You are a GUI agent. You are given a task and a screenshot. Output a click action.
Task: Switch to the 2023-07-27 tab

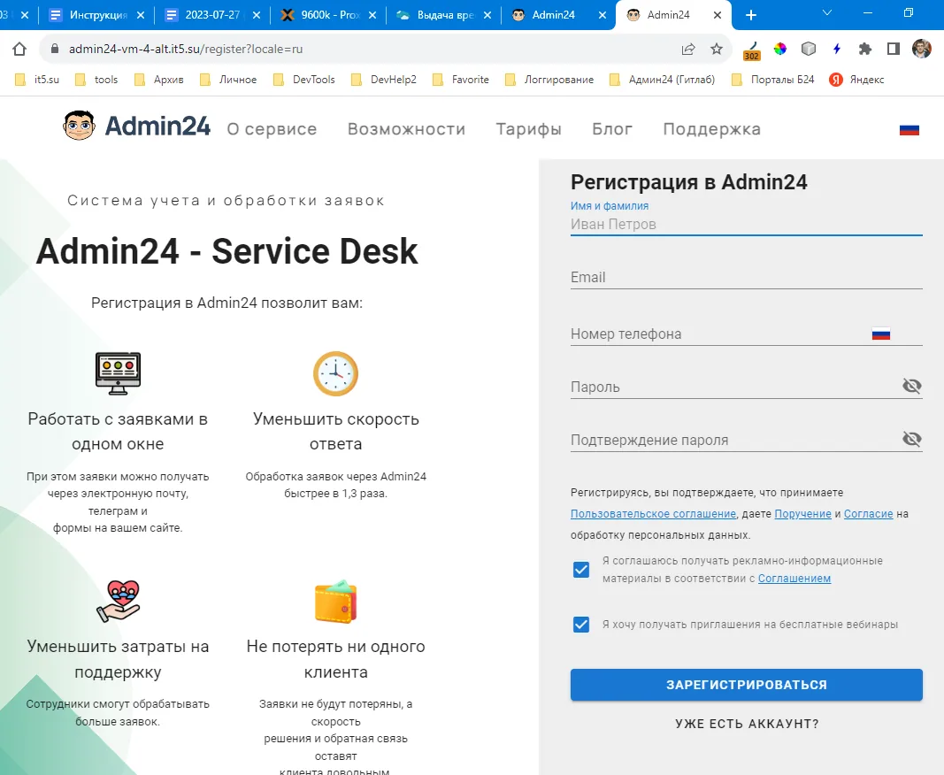(x=212, y=15)
